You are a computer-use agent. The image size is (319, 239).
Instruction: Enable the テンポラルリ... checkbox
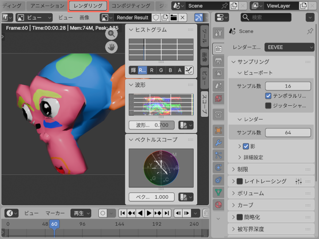tap(268, 96)
